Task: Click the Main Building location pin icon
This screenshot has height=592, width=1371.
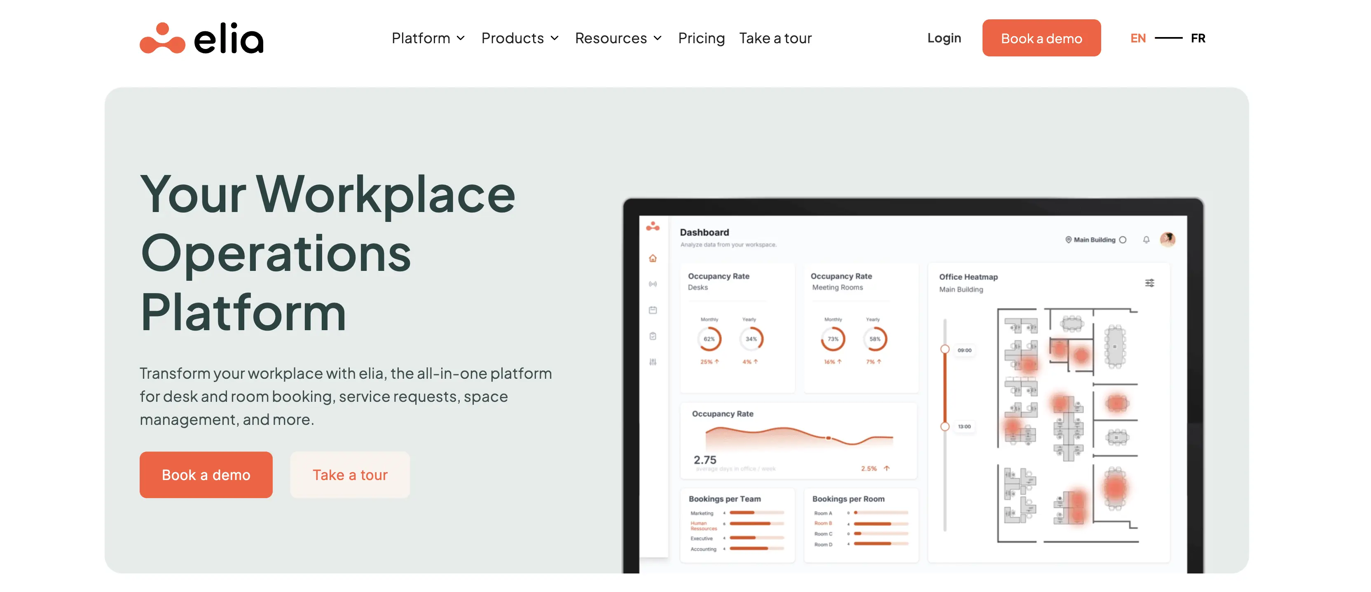Action: coord(1068,240)
